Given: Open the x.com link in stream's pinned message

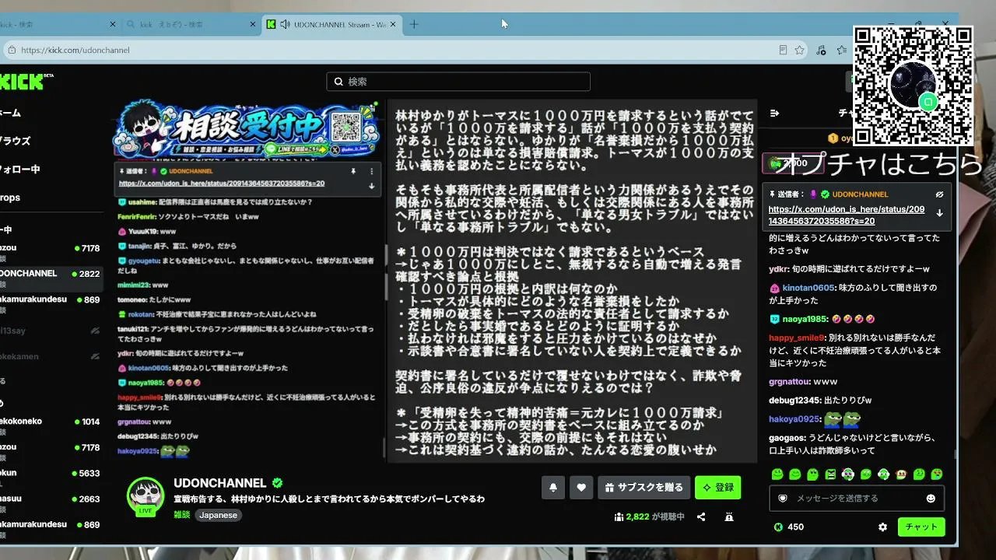Looking at the screenshot, I should tap(222, 184).
